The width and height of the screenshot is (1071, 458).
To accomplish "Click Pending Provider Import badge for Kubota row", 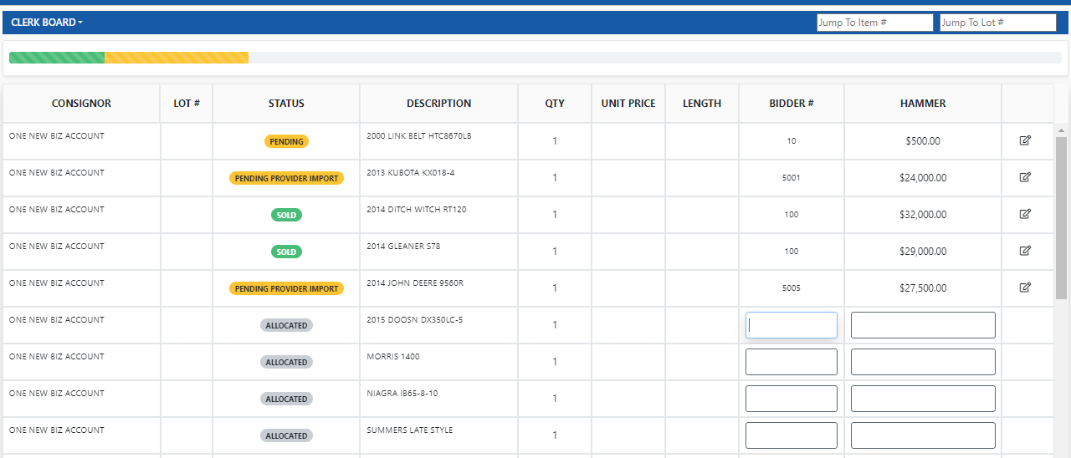I will pyautogui.click(x=286, y=178).
